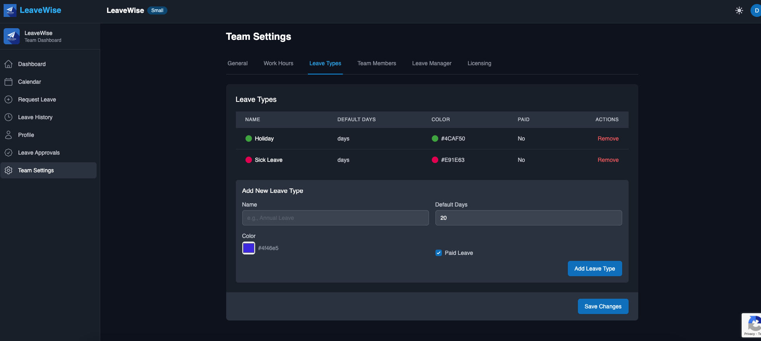Screen dimensions: 761x341
Task: Click the Profile person icon
Action: (8, 135)
